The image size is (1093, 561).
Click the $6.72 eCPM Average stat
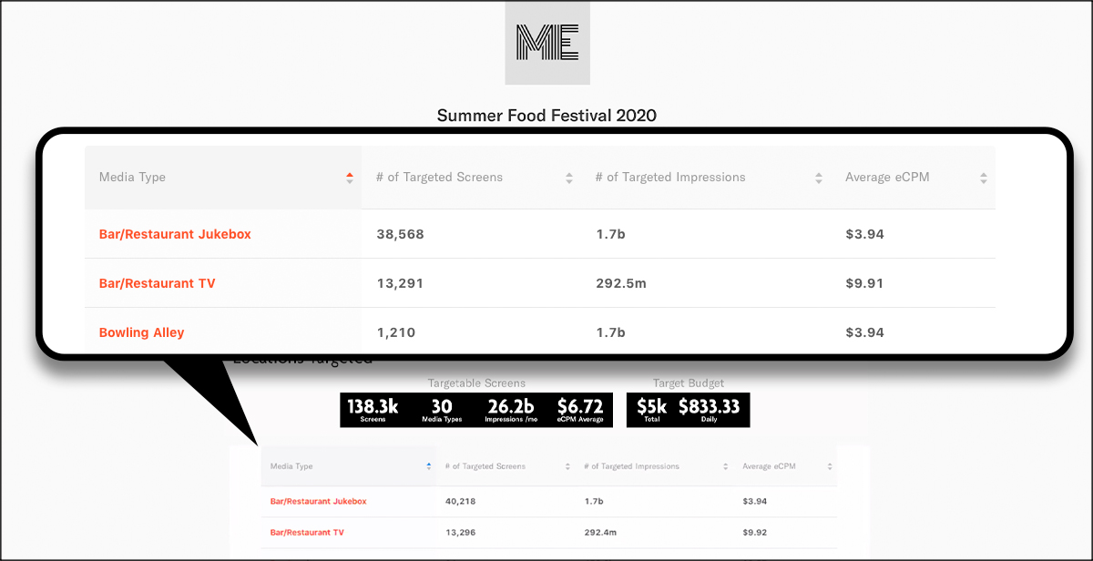(580, 410)
